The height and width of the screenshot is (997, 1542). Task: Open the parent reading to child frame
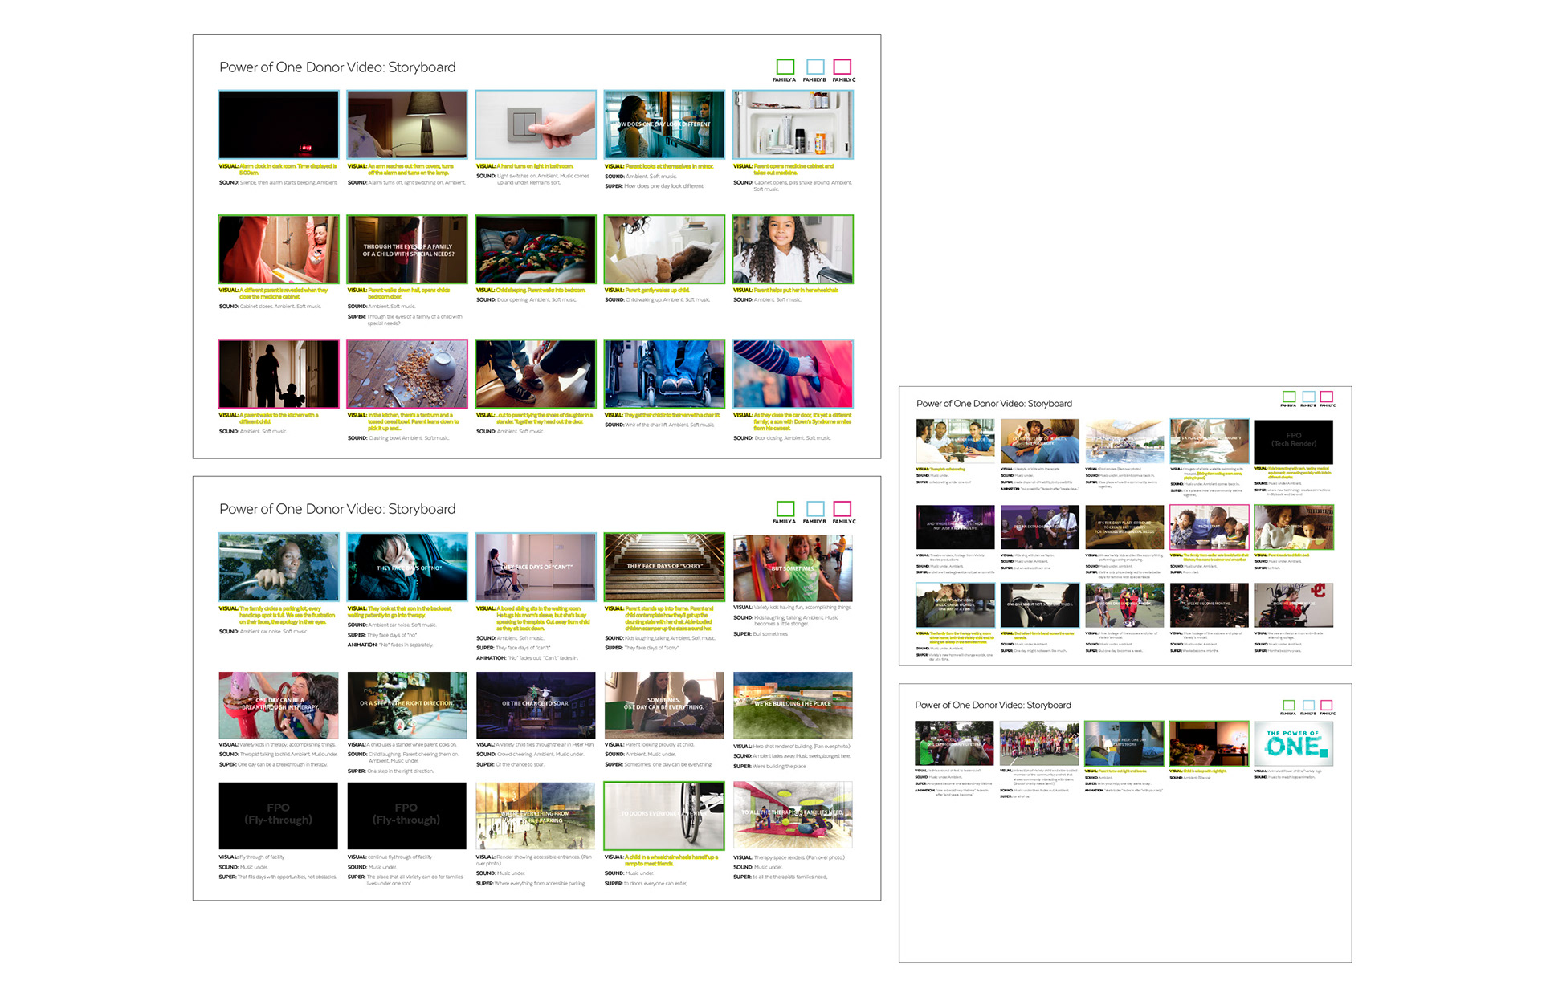pyautogui.click(x=1294, y=527)
